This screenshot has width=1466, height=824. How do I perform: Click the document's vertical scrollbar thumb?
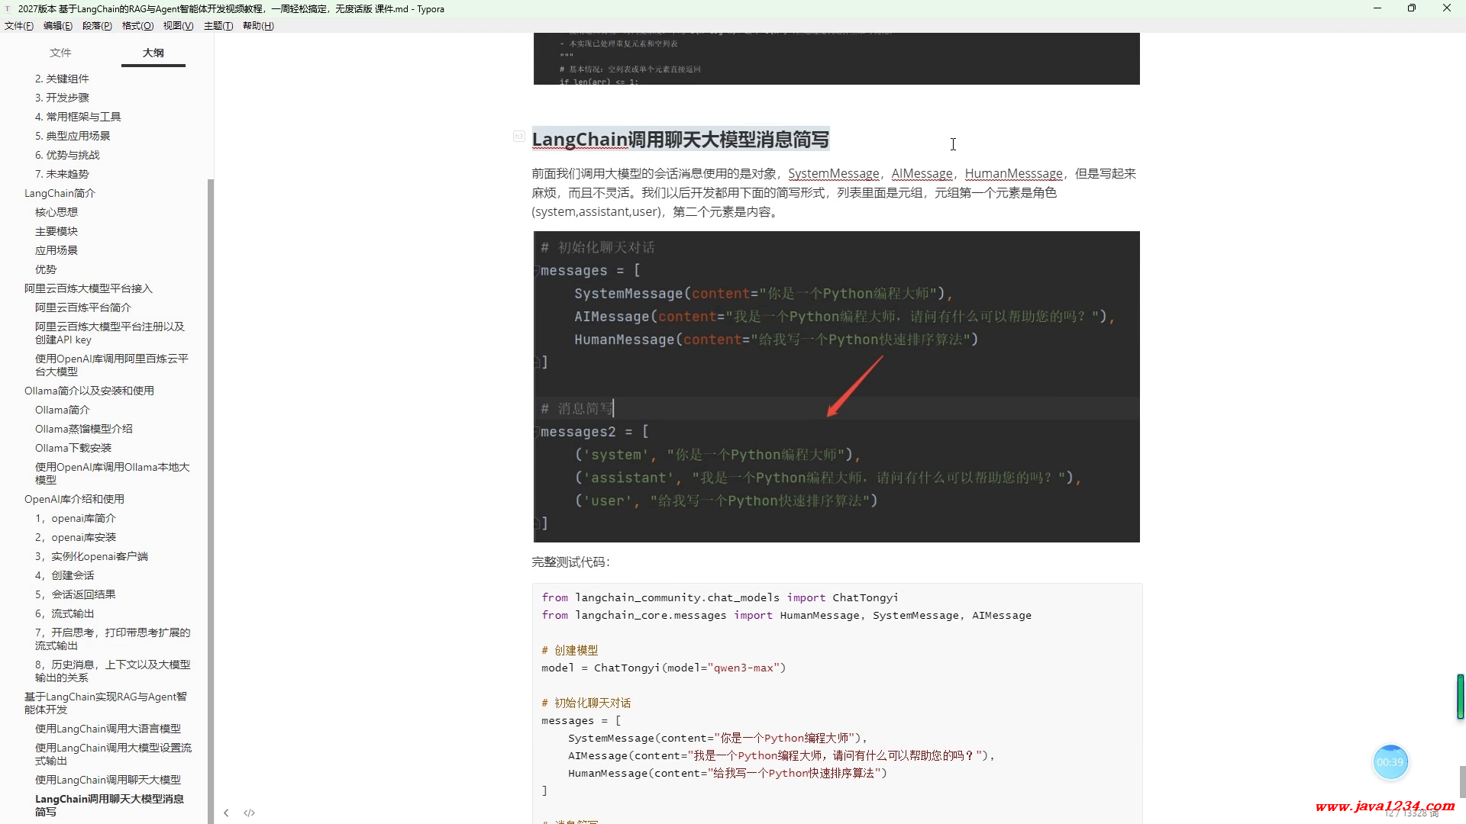click(1462, 781)
